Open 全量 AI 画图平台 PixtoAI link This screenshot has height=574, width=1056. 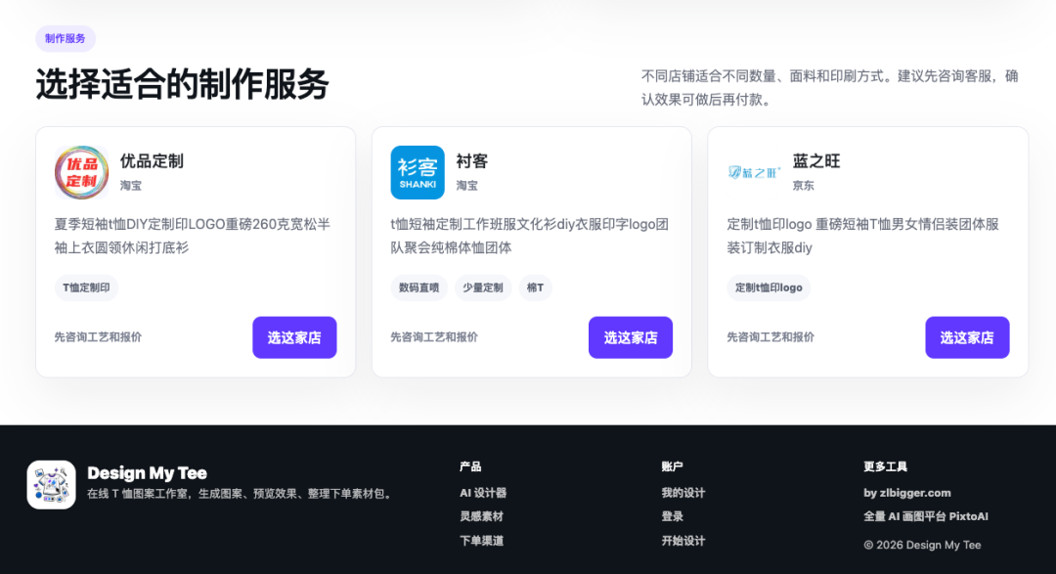coord(926,516)
